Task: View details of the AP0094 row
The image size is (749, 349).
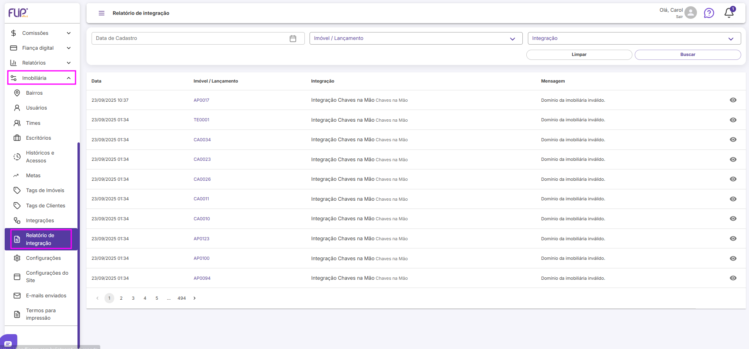Action: (x=733, y=278)
